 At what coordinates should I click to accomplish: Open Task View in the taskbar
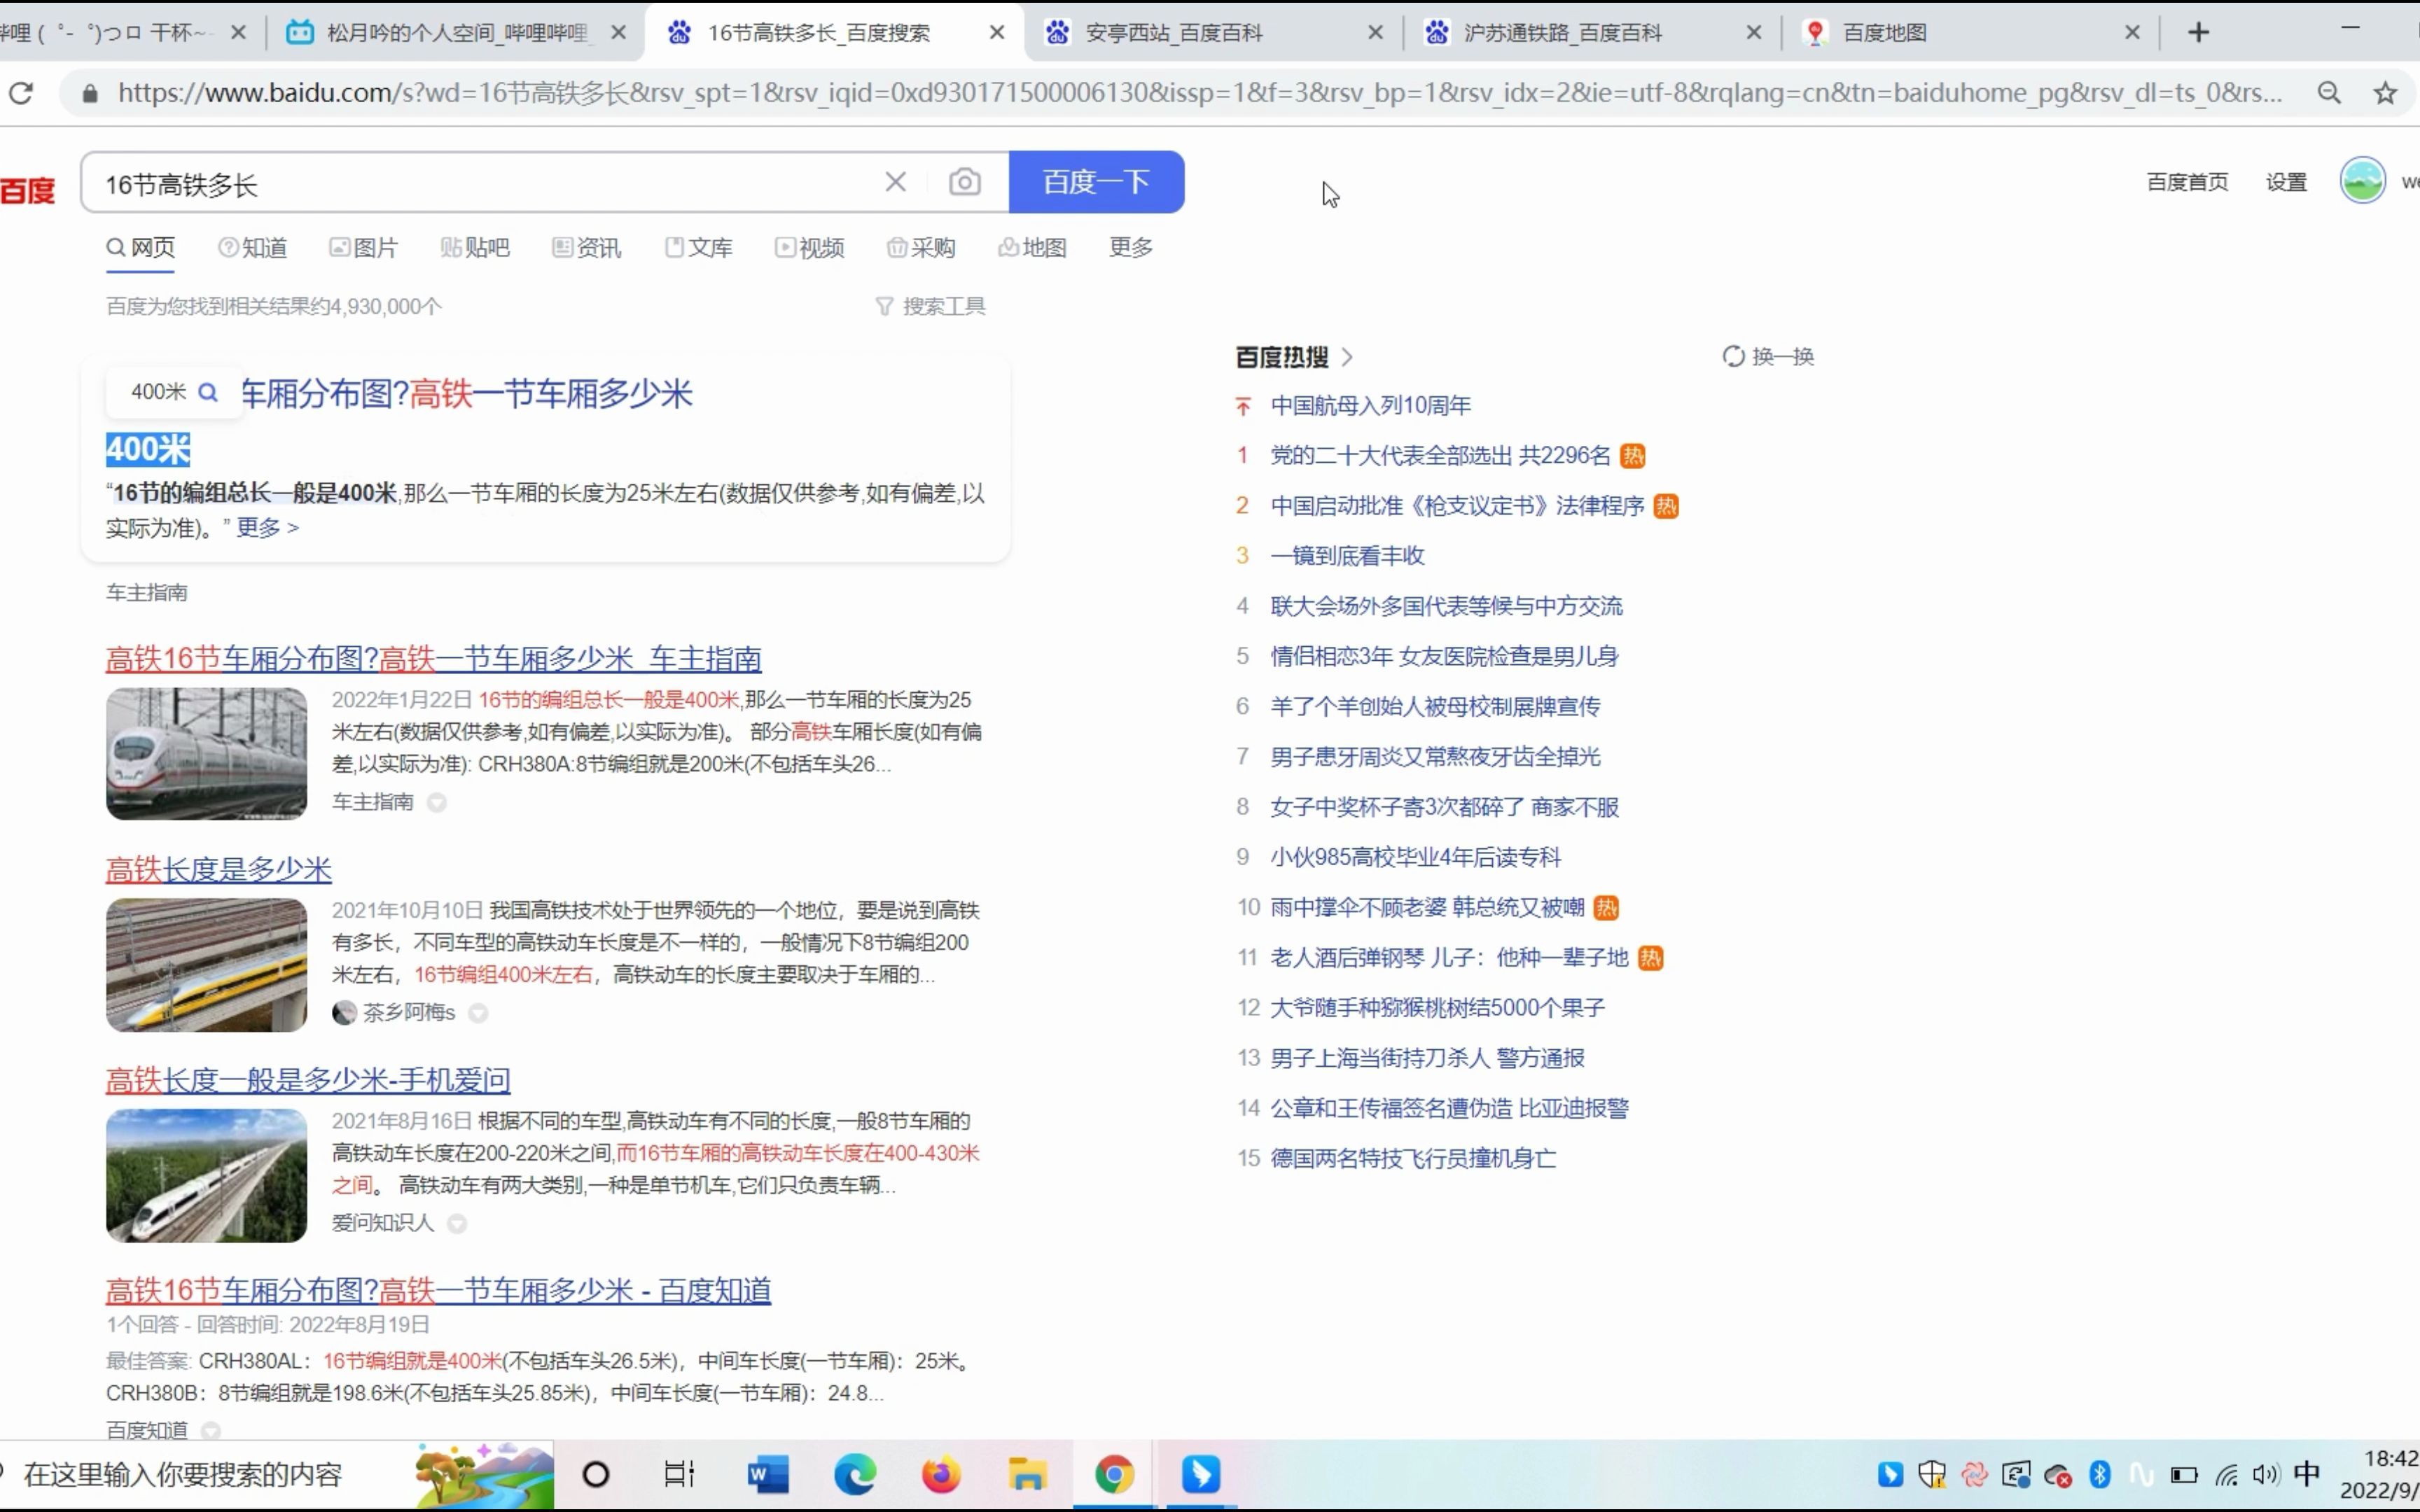point(680,1474)
